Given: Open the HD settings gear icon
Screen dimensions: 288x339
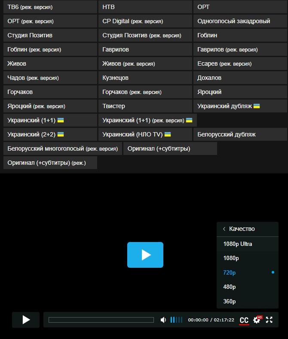Looking at the screenshot, I should tap(257, 320).
